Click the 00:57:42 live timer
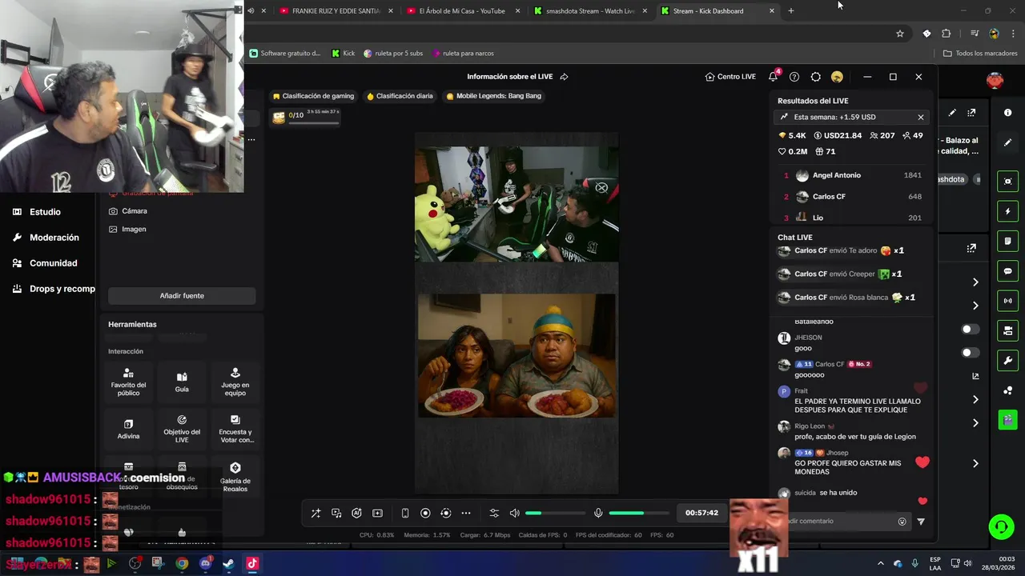The image size is (1025, 576). (x=701, y=513)
